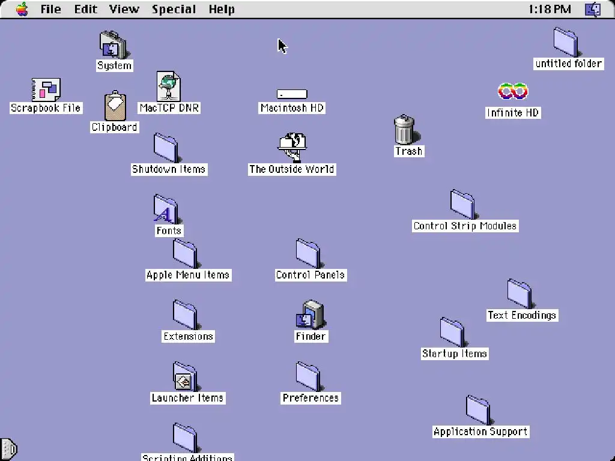Select the Finder file icon
This screenshot has width=615, height=461.
pyautogui.click(x=310, y=315)
